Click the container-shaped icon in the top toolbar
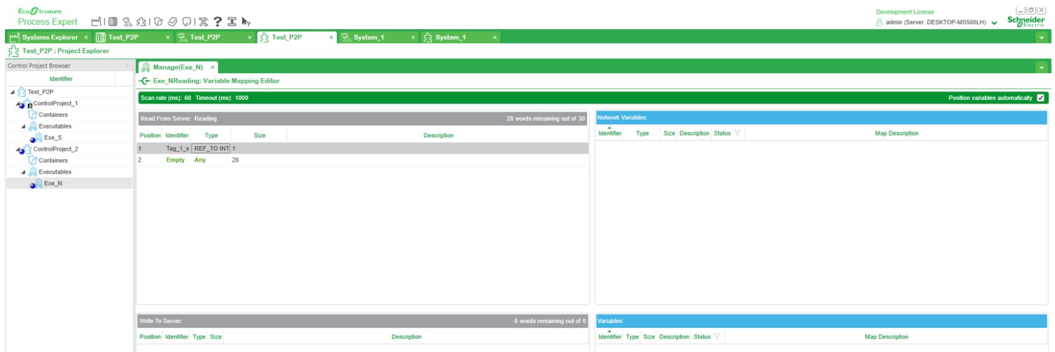 (160, 22)
